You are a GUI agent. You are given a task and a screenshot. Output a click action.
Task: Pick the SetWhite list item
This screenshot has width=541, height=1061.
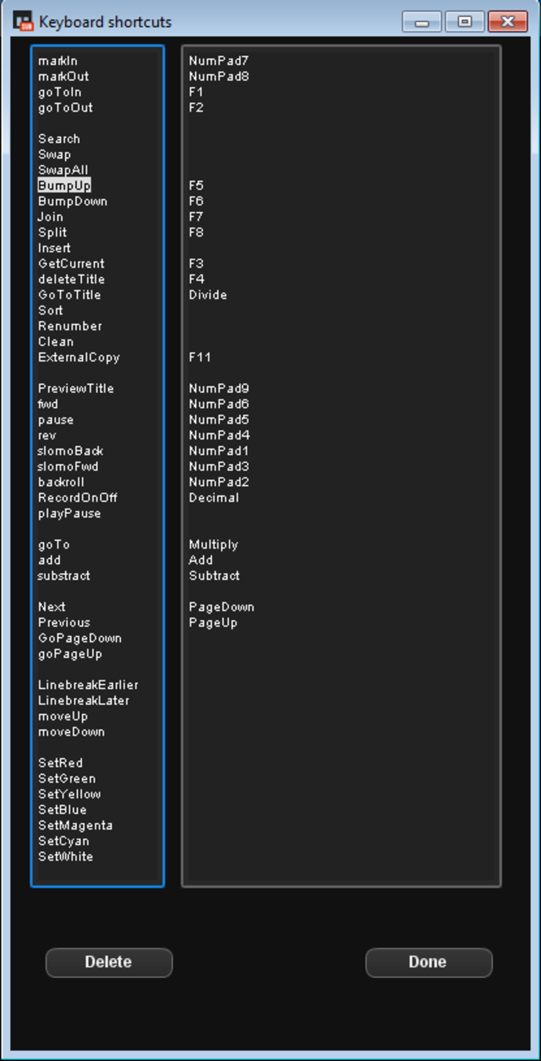tap(65, 856)
